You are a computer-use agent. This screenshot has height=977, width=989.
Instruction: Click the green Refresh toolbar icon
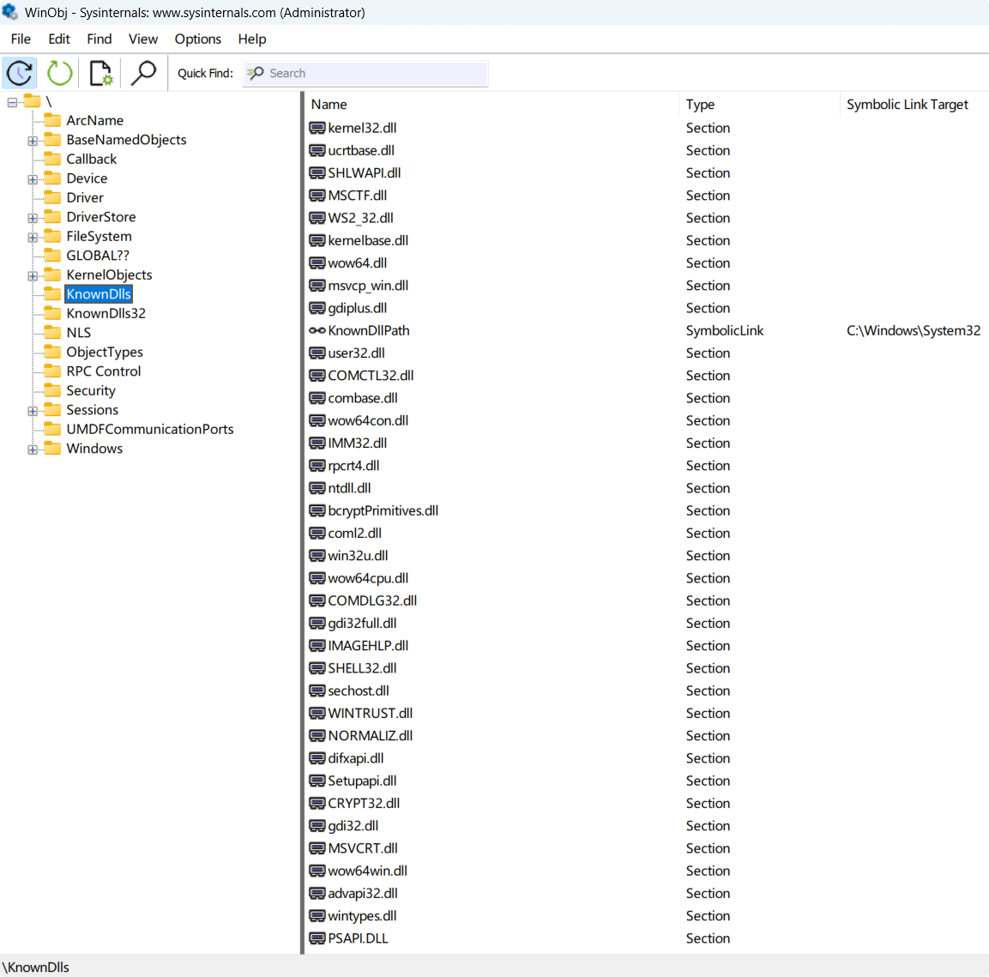click(x=60, y=73)
